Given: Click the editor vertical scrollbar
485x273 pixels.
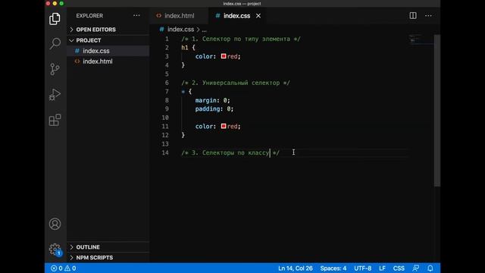Looking at the screenshot, I should tap(437, 110).
